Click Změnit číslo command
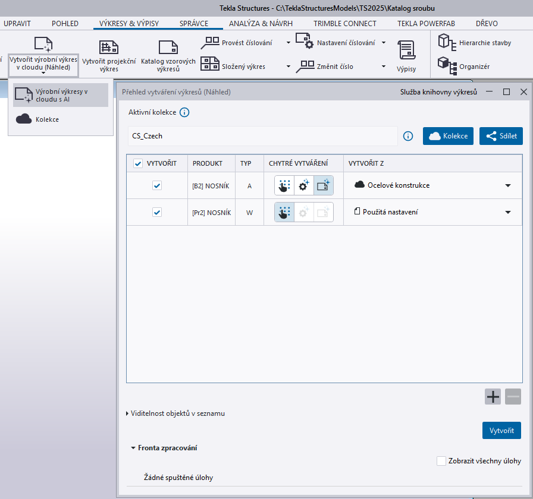Image resolution: width=533 pixels, height=499 pixels. click(x=325, y=67)
